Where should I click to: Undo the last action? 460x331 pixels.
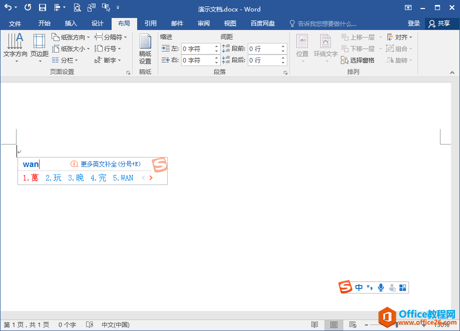click(8, 7)
